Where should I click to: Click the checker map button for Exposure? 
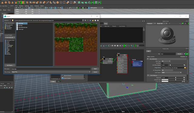[x=184, y=78]
